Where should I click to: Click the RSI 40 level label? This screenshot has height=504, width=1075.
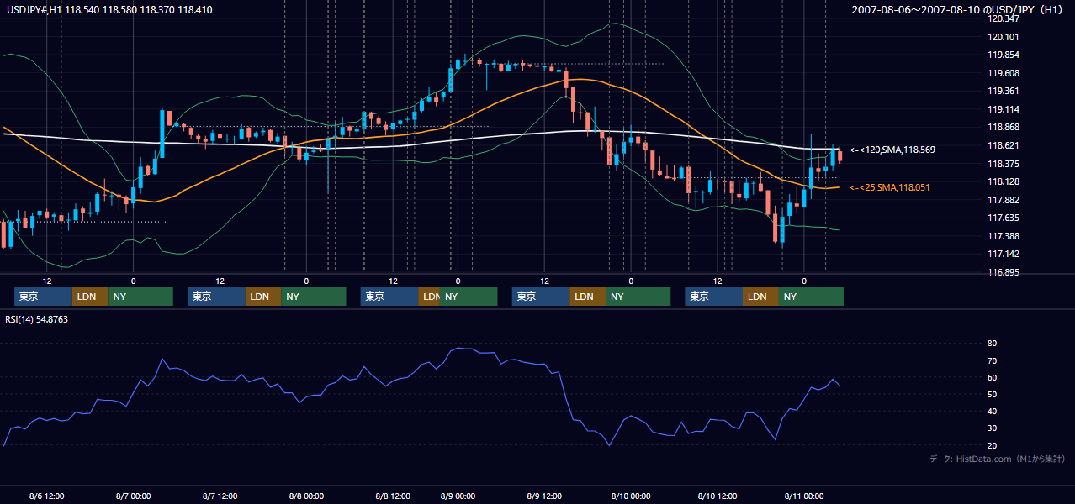(992, 411)
